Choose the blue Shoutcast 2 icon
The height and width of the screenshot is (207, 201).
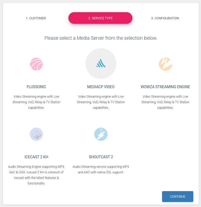(x=101, y=134)
